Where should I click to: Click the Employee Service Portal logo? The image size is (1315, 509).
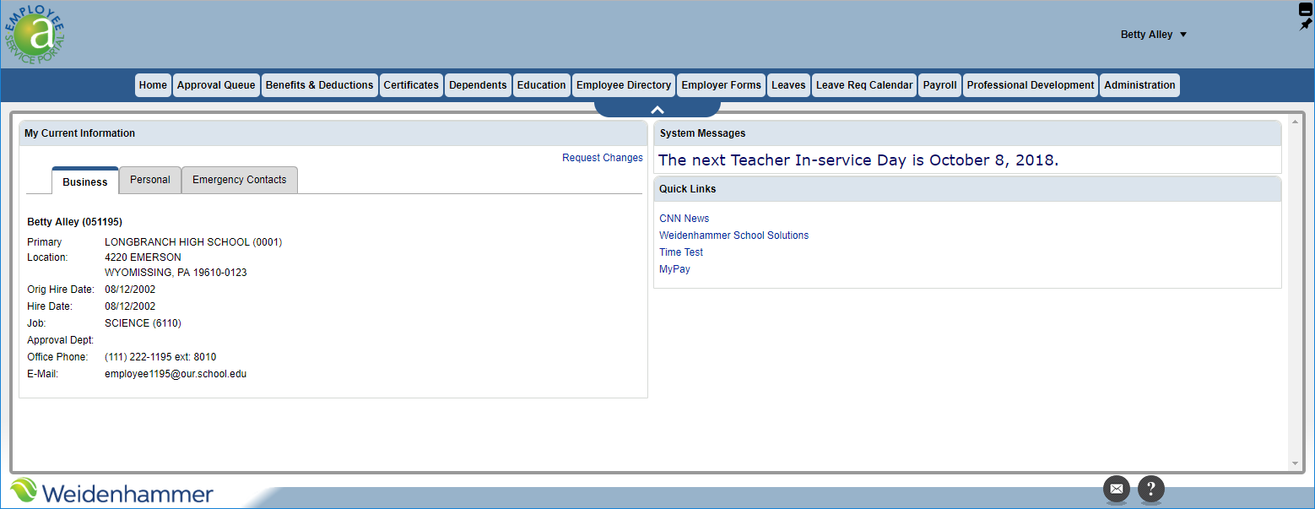(35, 35)
